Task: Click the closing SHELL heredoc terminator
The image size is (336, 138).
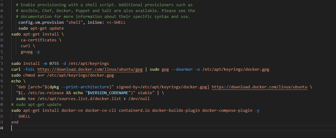Action: [24, 116]
